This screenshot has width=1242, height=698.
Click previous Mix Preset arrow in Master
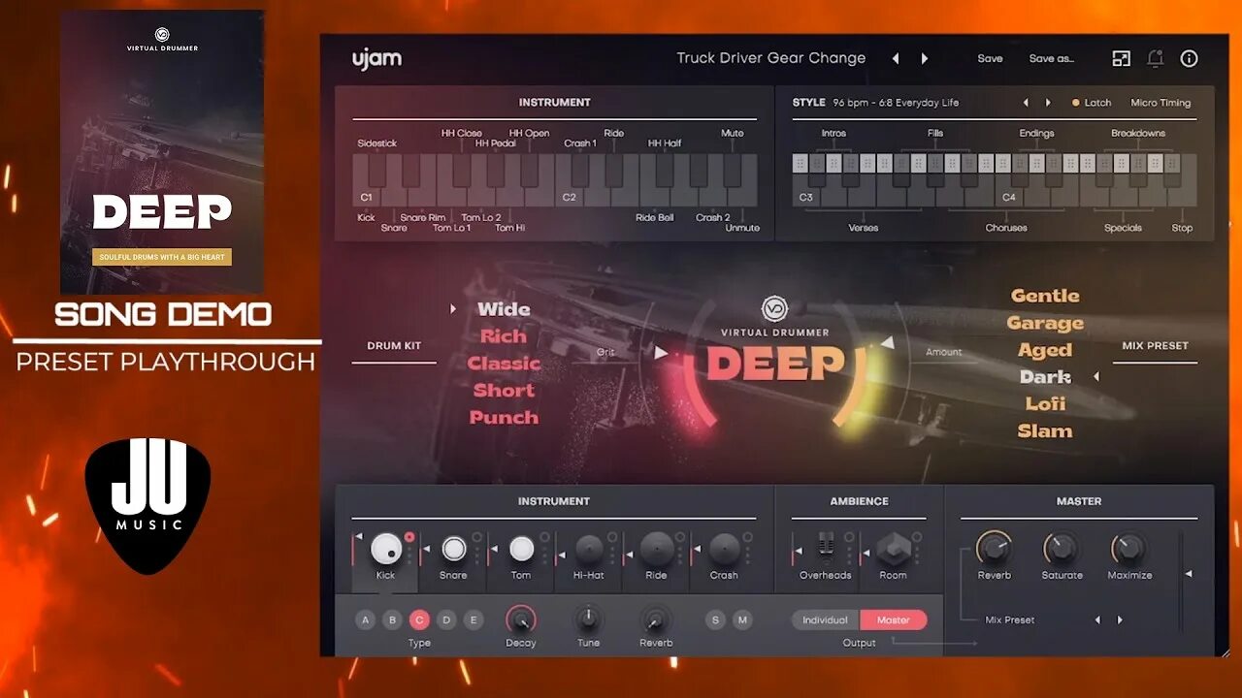click(1097, 620)
